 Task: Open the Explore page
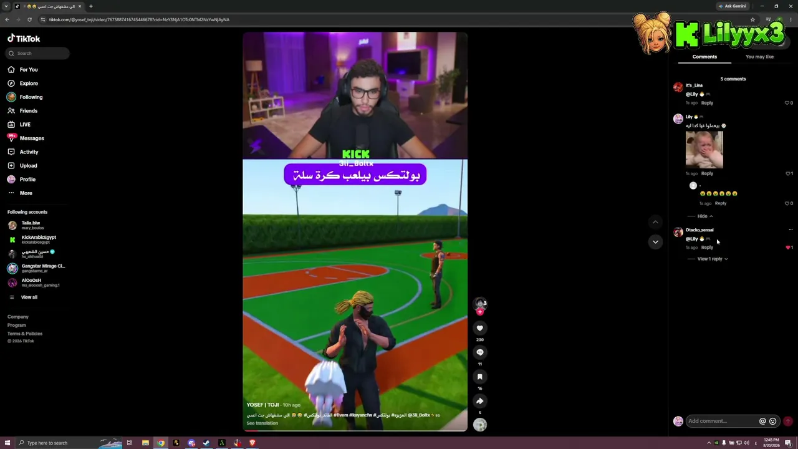(x=23, y=84)
